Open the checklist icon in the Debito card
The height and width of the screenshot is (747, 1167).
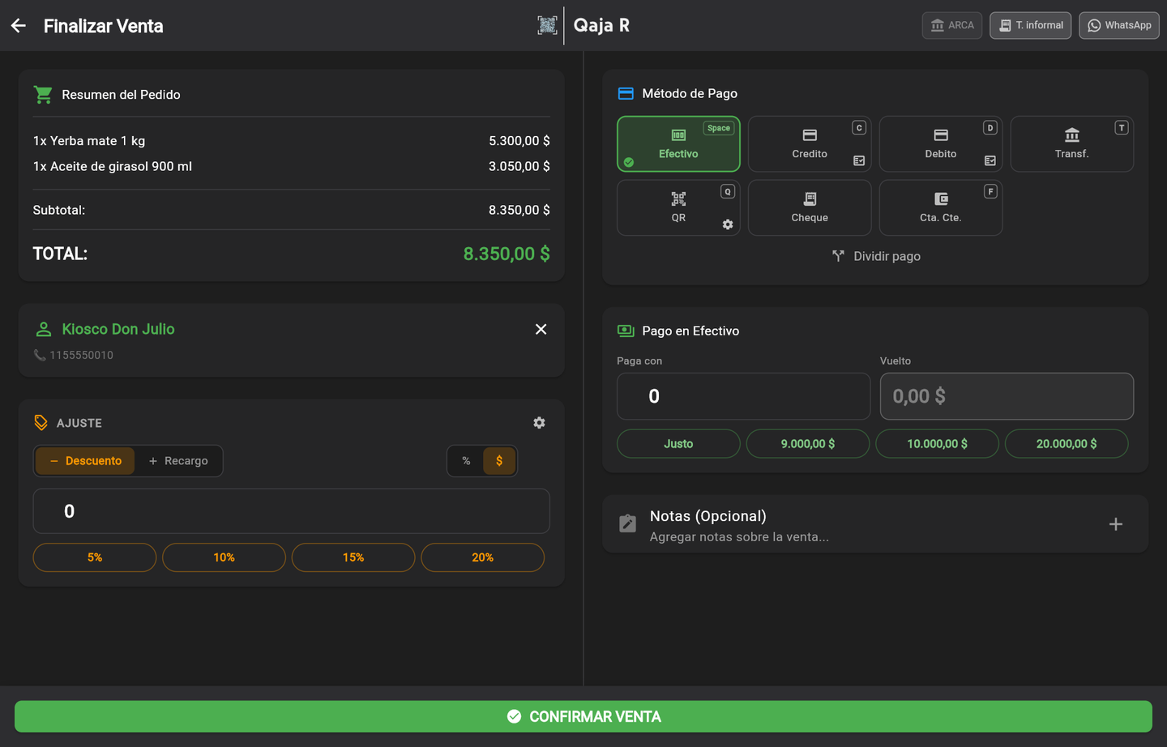[990, 160]
